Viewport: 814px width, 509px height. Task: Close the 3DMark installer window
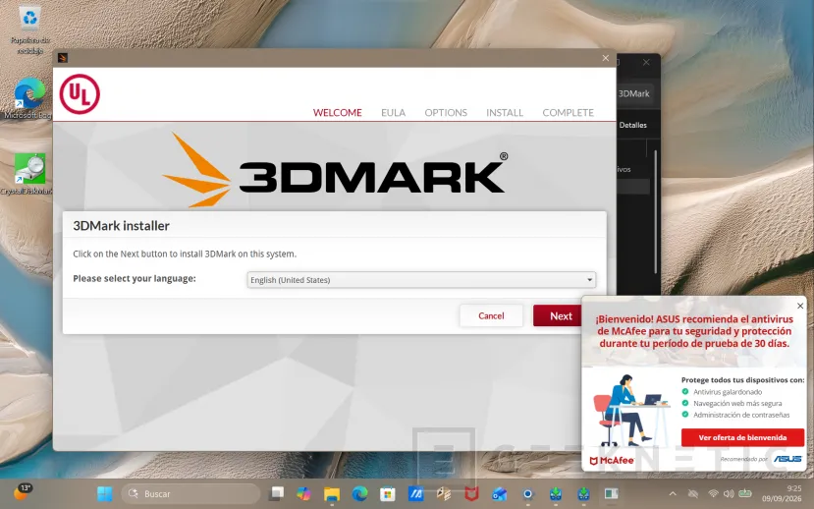point(605,58)
